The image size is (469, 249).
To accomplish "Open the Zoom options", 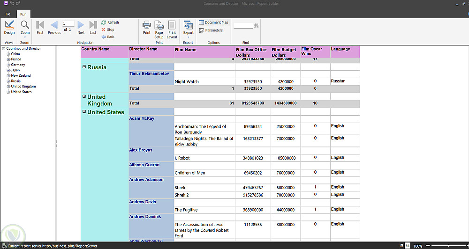I will point(25,28).
